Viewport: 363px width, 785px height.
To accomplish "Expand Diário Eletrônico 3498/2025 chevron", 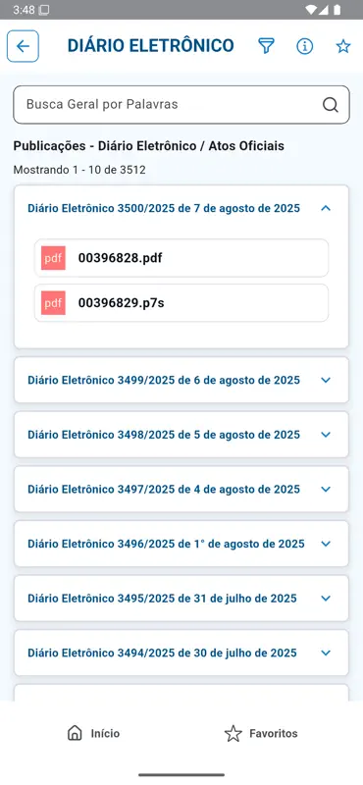I will click(x=326, y=435).
